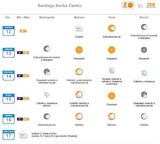Click the Santiago Sector Centro title
Image resolution: width=160 pixels, height=144 pixels.
pyautogui.click(x=60, y=6)
